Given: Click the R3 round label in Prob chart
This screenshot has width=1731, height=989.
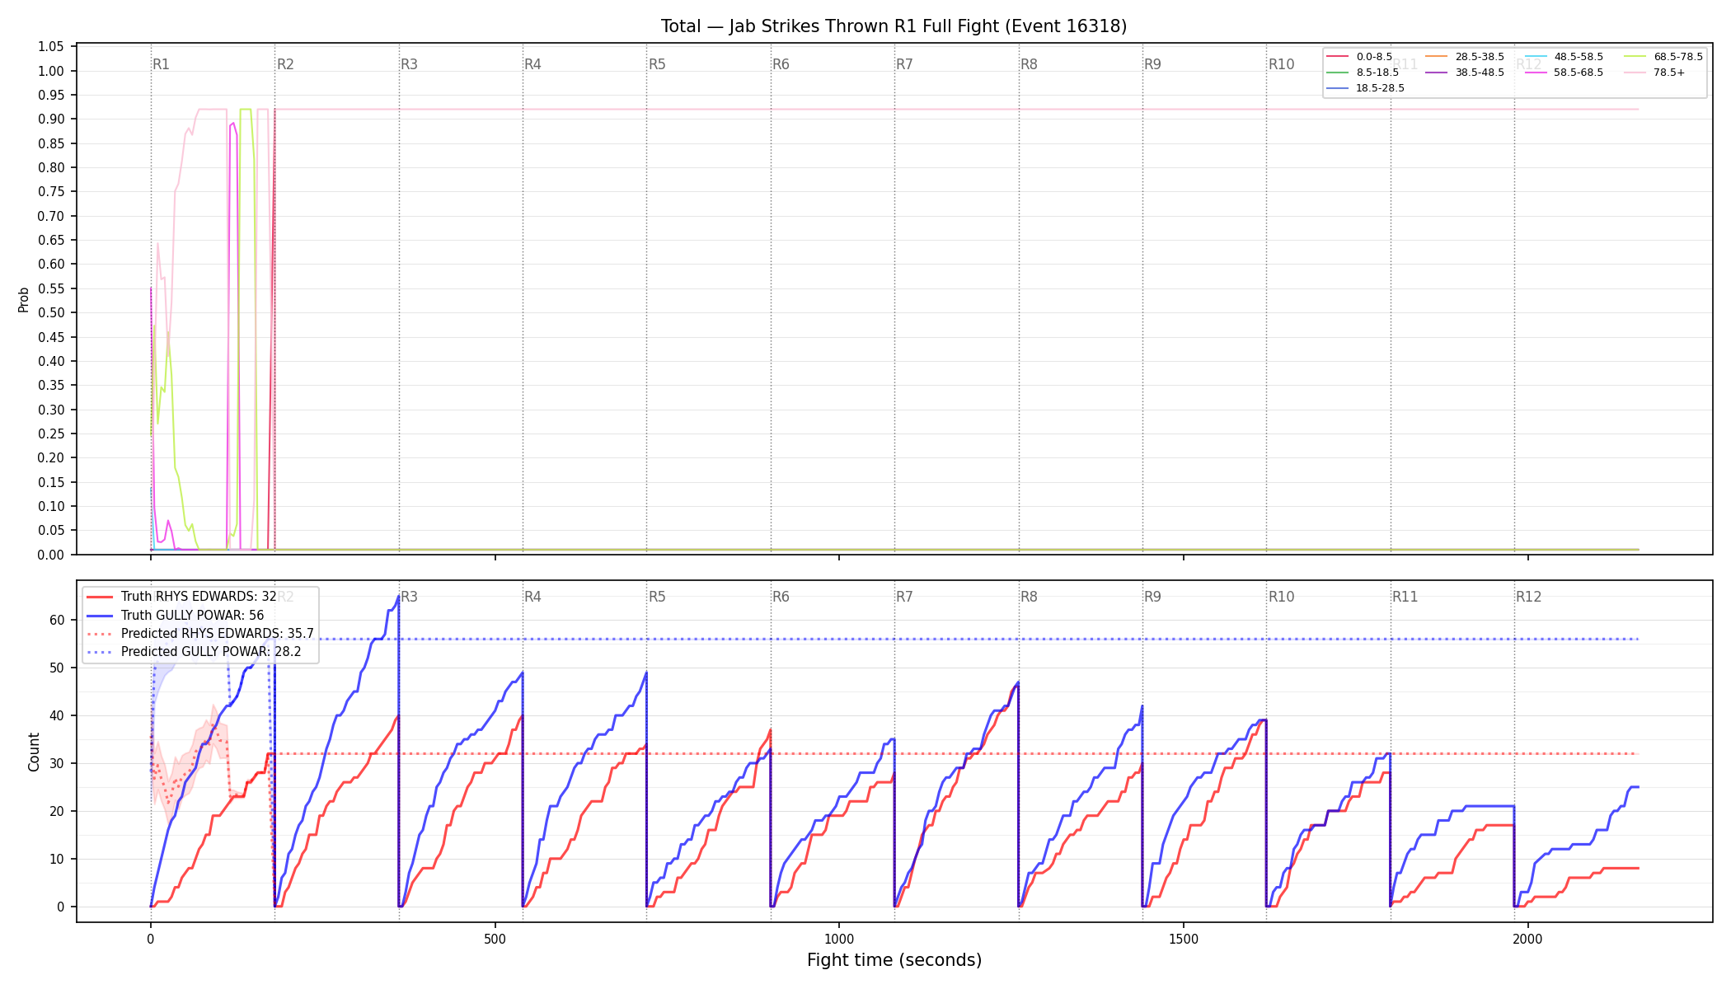Looking at the screenshot, I should point(409,64).
